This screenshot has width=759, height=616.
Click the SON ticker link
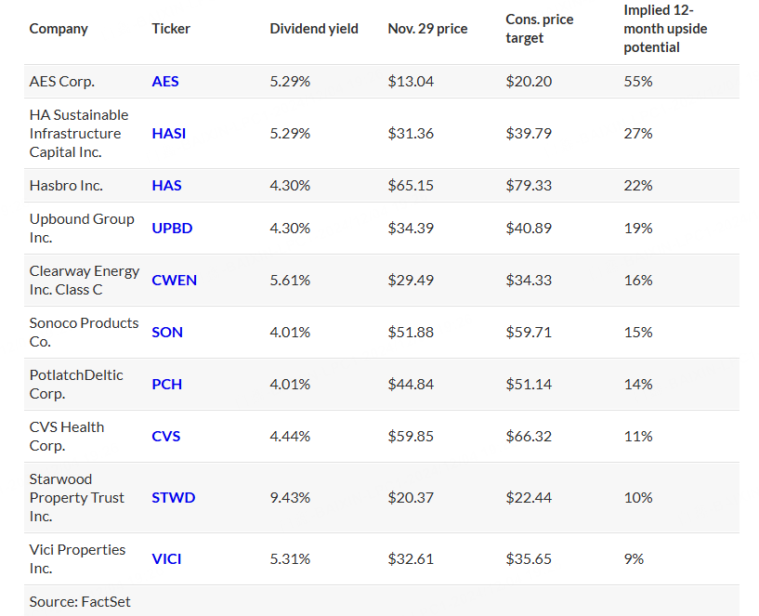167,333
